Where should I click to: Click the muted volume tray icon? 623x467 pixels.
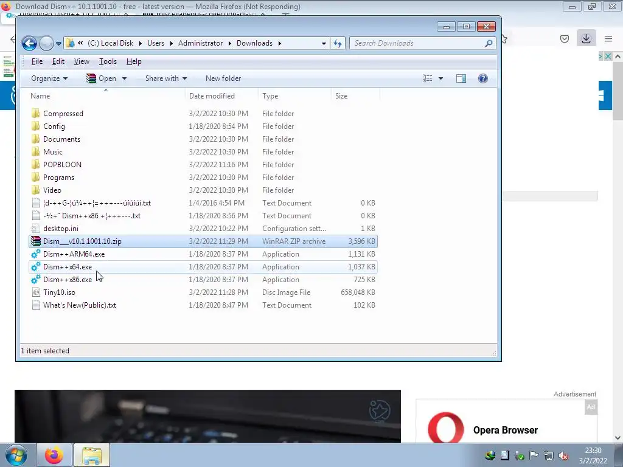(563, 455)
